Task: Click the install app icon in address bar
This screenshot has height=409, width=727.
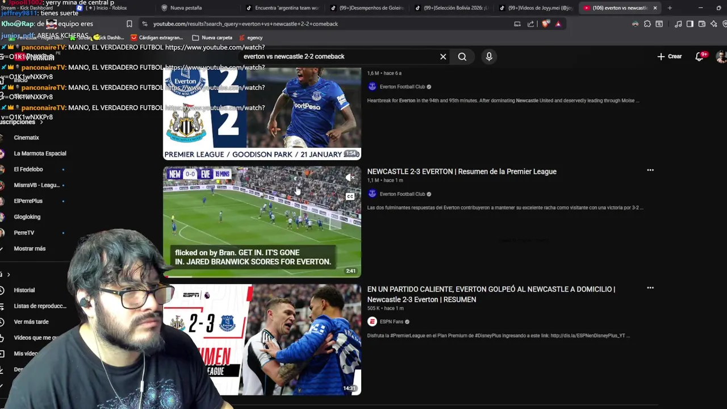Action: 517,24
